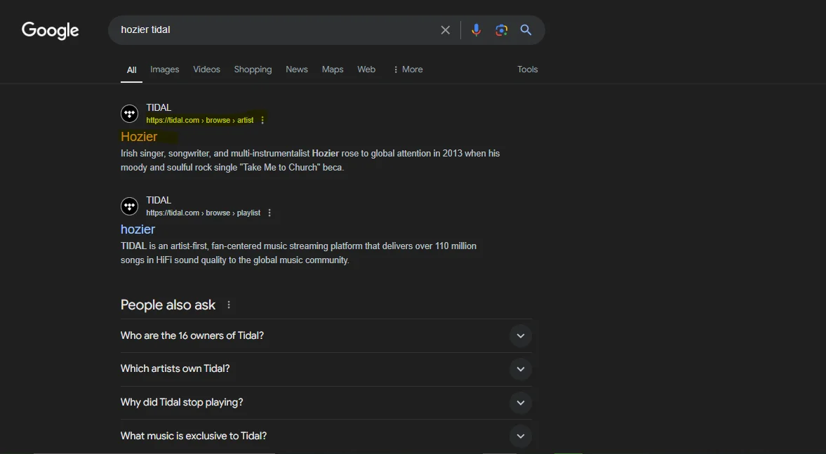Viewport: 826px width, 454px height.
Task: Click the Google logo
Action: (x=50, y=31)
